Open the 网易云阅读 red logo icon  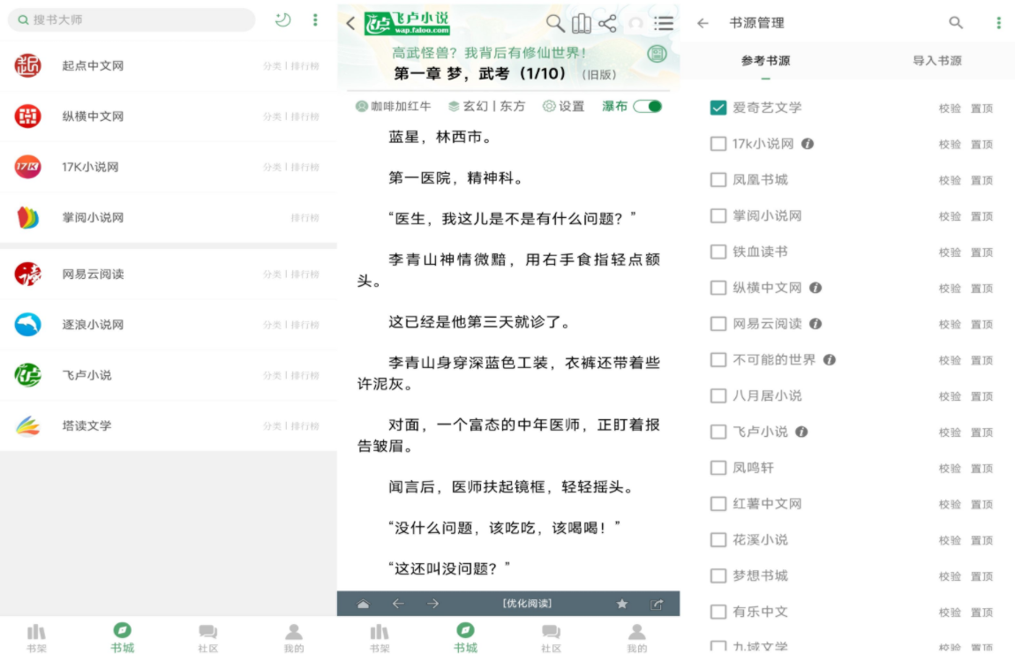[28, 274]
